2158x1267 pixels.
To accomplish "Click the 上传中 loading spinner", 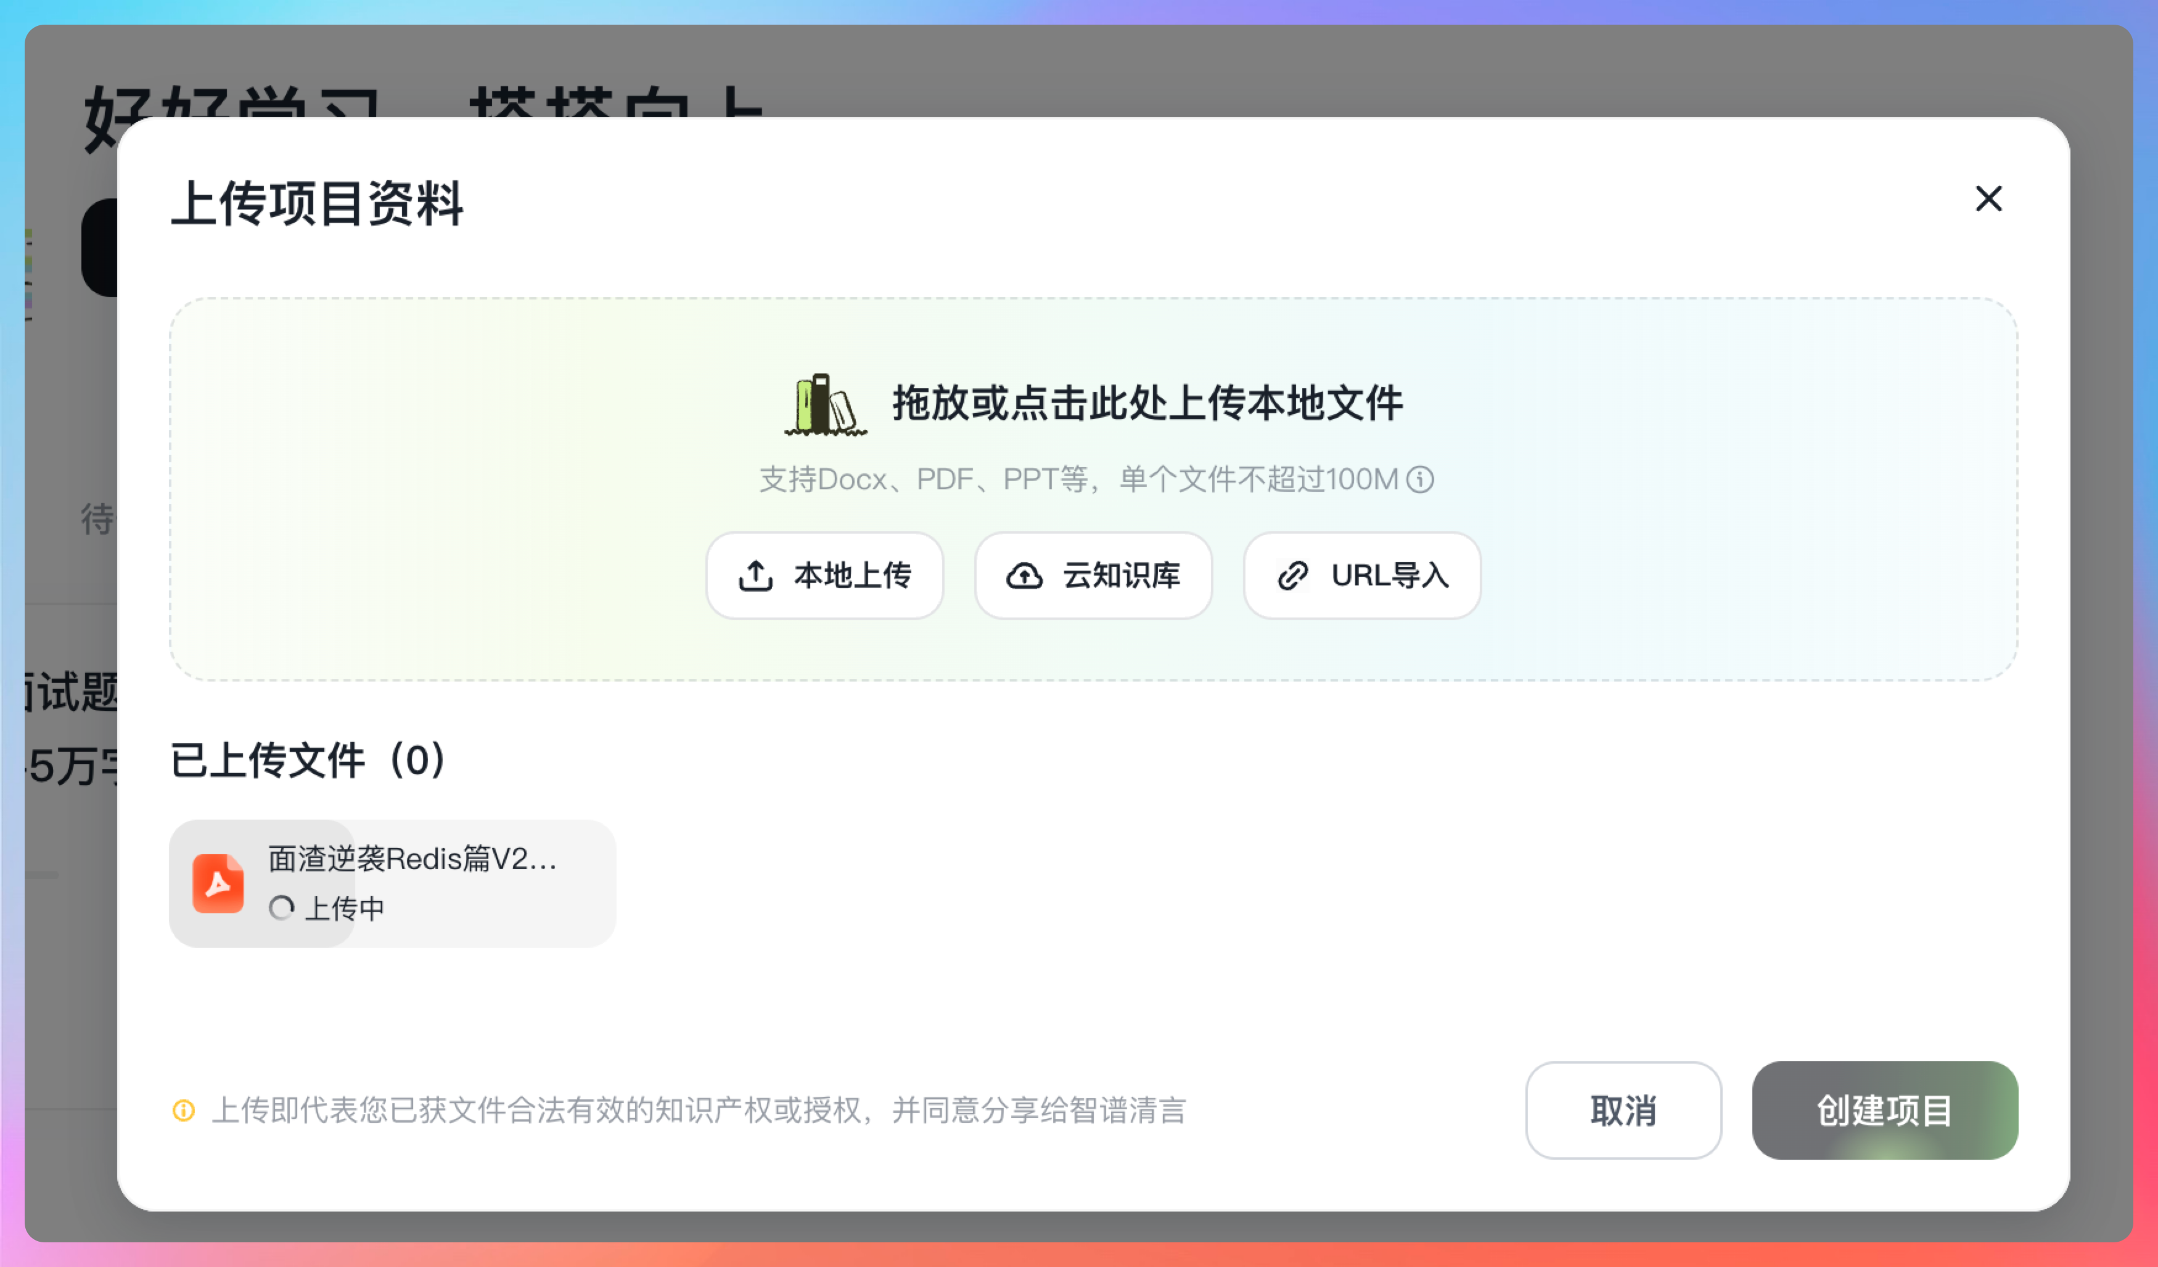I will 281,908.
